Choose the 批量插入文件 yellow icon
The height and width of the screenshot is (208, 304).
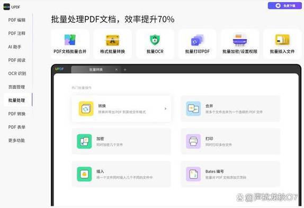(x=282, y=40)
